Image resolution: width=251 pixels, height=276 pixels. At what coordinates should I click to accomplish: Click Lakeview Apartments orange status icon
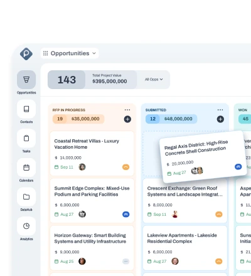[x=219, y=262]
